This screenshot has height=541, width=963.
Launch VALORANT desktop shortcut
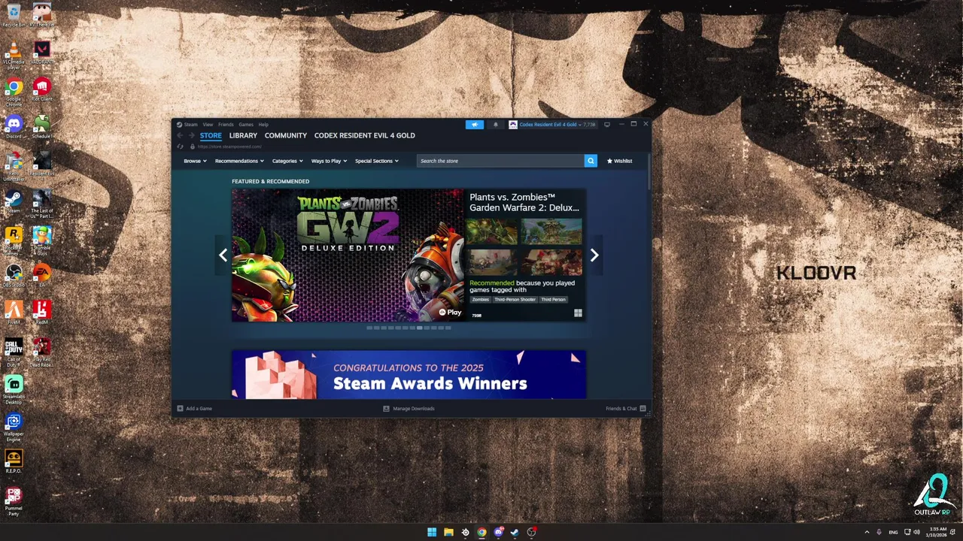coord(42,53)
